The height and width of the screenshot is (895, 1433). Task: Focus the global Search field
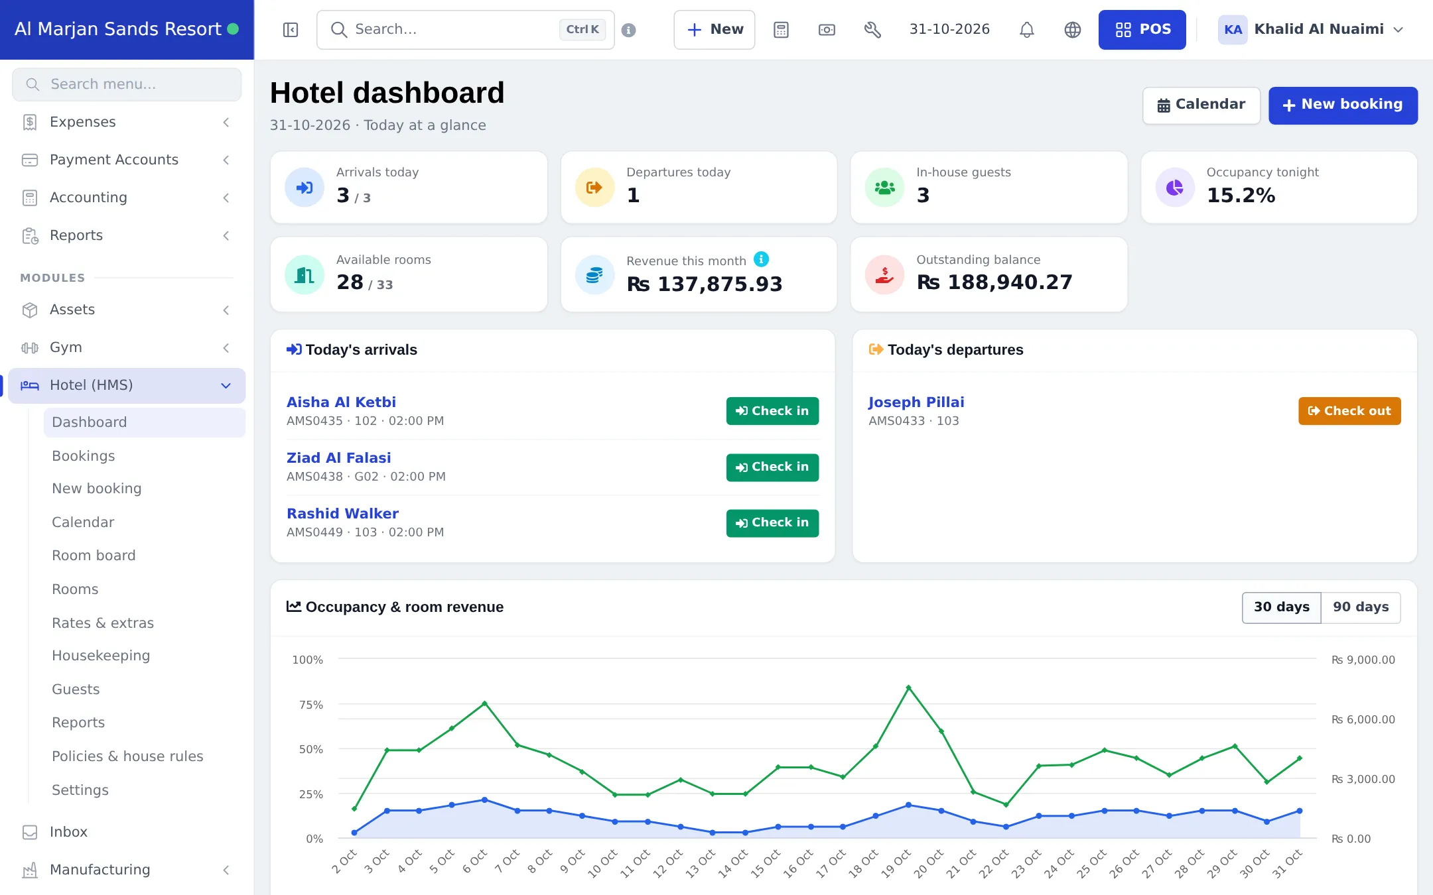[466, 30]
